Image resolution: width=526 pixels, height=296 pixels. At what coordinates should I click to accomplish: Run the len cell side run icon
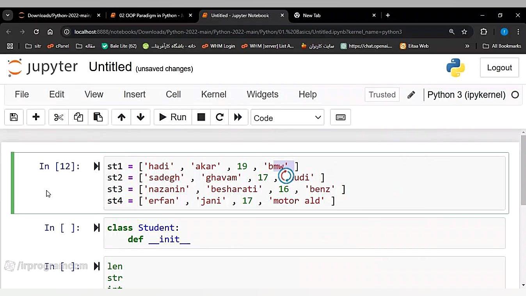(97, 266)
